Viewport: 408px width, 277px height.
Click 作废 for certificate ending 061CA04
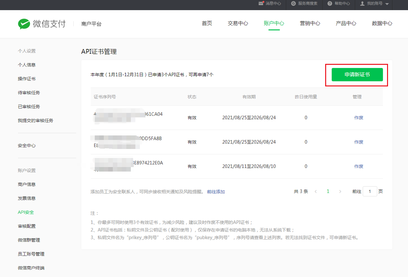click(359, 118)
